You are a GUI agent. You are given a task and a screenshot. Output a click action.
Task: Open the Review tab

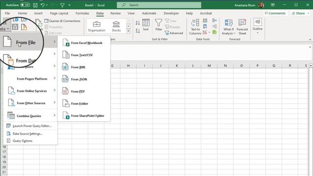[x=115, y=13]
